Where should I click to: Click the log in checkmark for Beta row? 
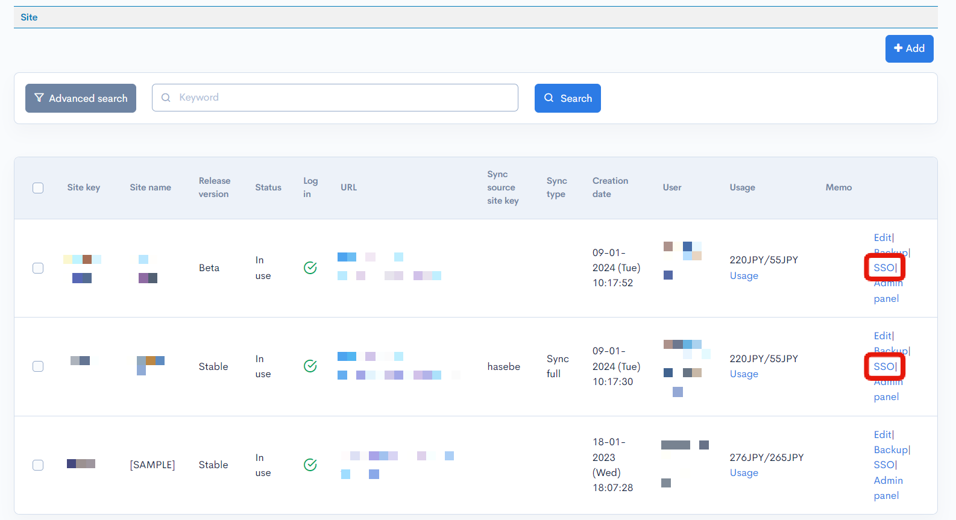pyautogui.click(x=310, y=268)
